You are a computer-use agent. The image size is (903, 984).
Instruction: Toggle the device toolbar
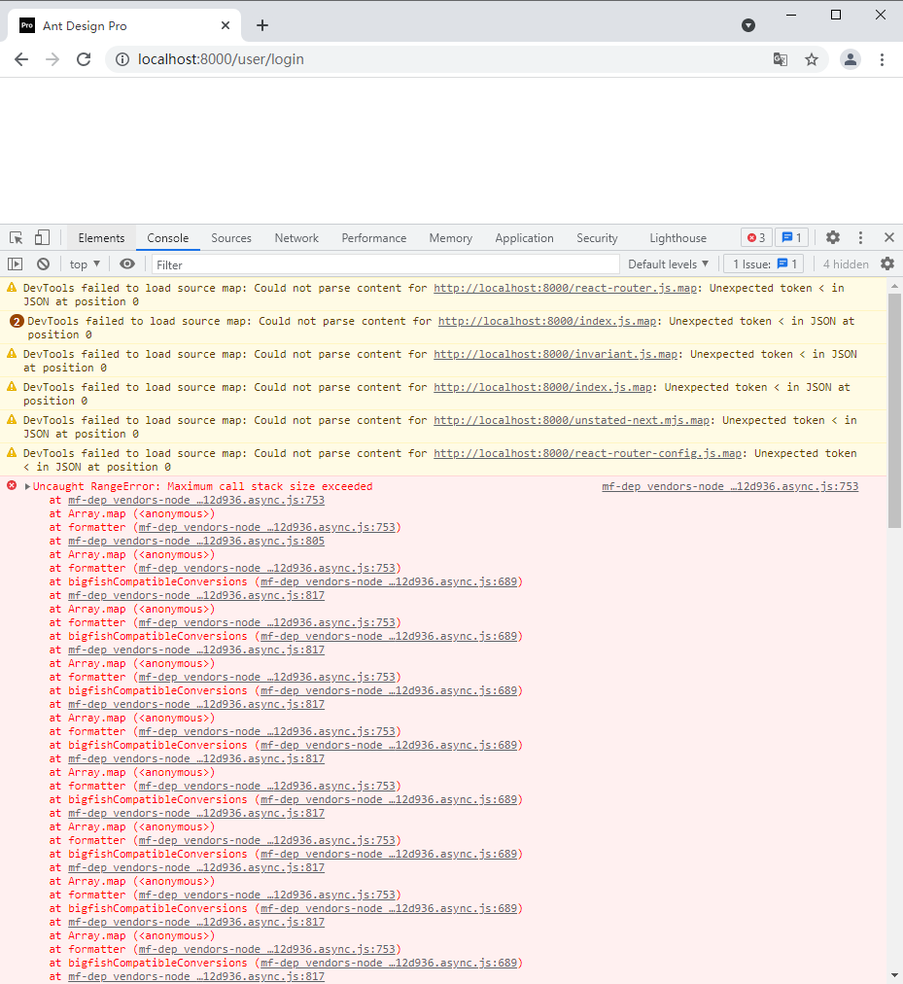click(41, 237)
